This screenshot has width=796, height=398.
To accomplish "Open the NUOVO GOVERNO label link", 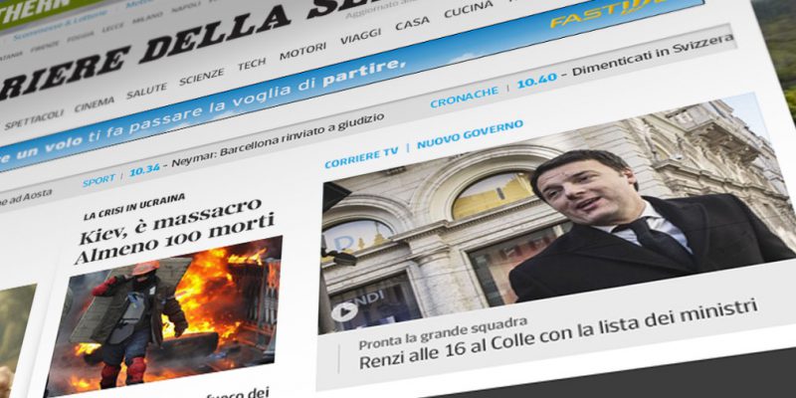I will pyautogui.click(x=470, y=134).
